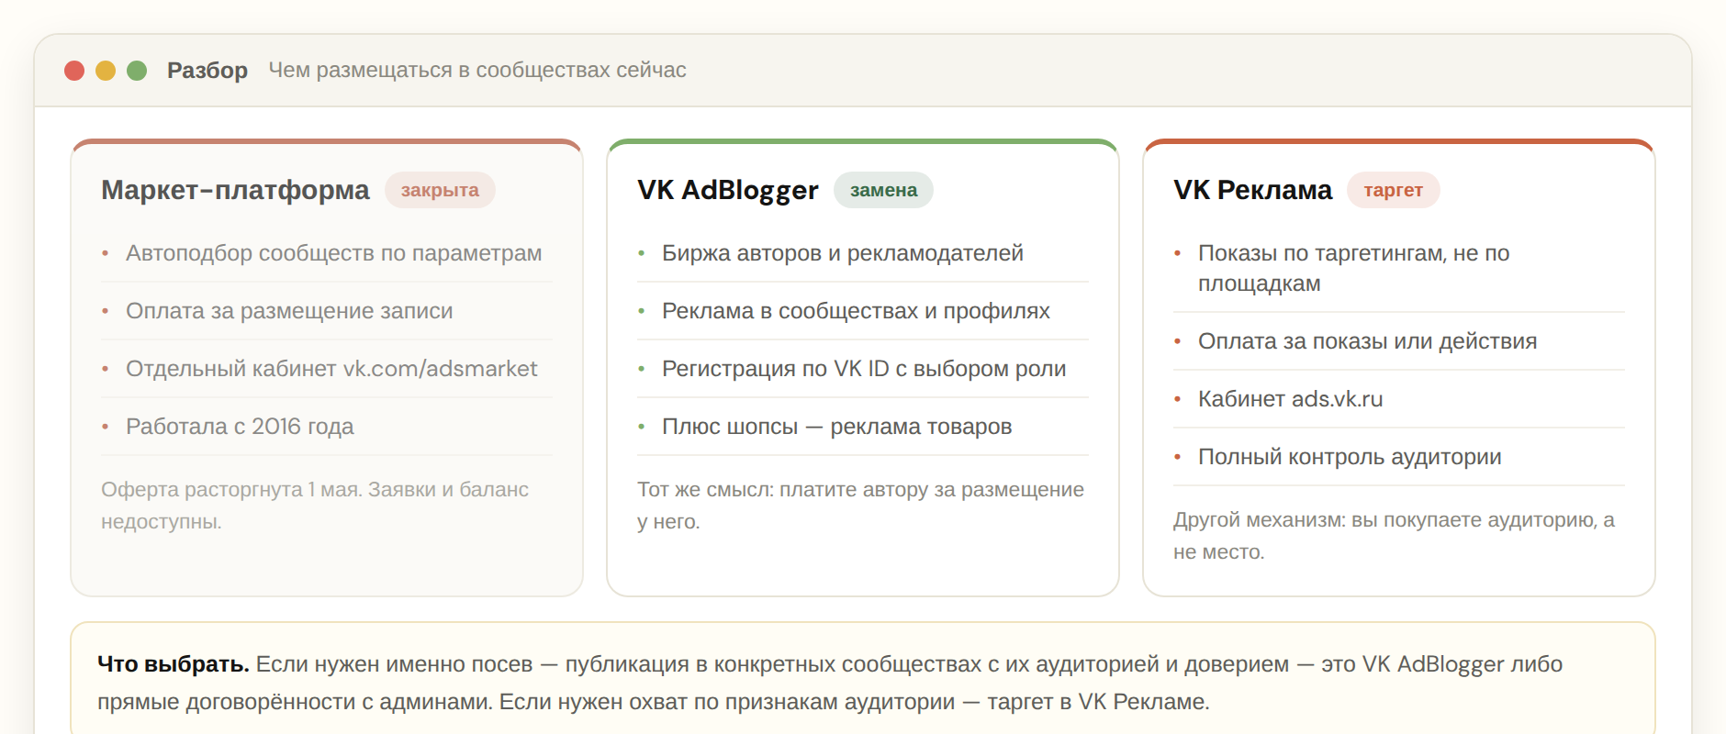Select 'Оплата за размещение записи' item

point(327,311)
